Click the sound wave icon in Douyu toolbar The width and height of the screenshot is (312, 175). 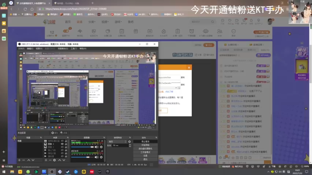[x=80, y=31]
